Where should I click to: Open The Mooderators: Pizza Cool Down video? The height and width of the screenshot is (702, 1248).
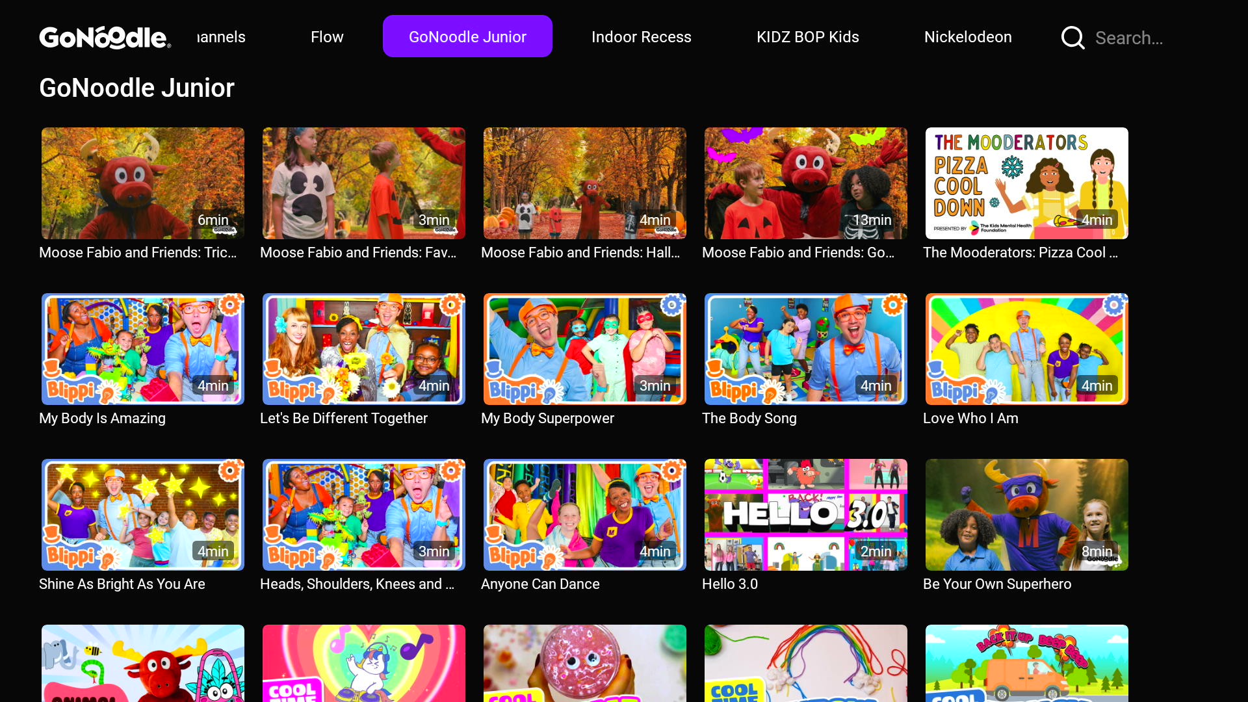[x=1026, y=183]
